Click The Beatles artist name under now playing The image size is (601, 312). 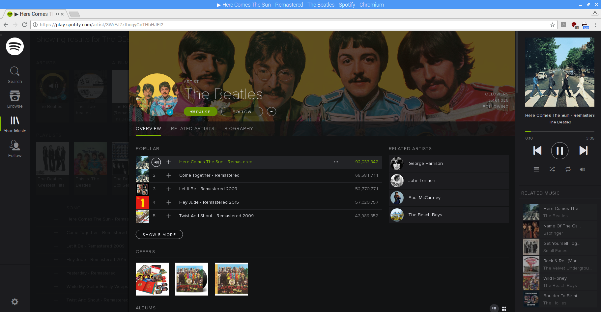[x=560, y=122]
